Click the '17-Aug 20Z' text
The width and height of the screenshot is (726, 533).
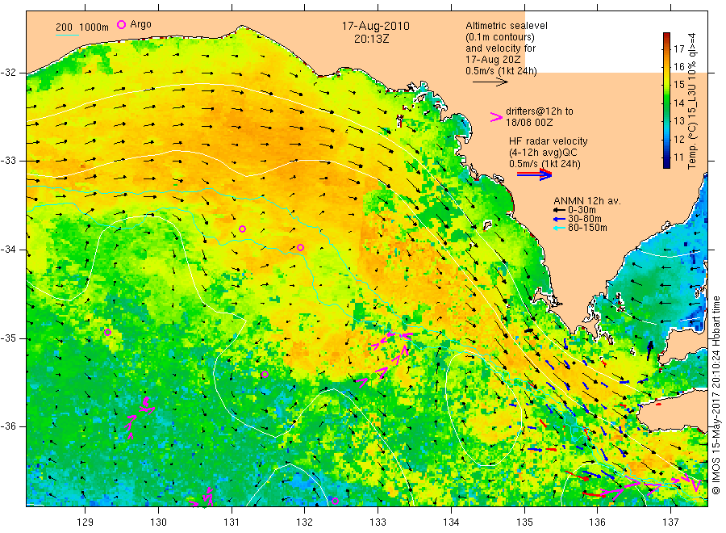493,60
